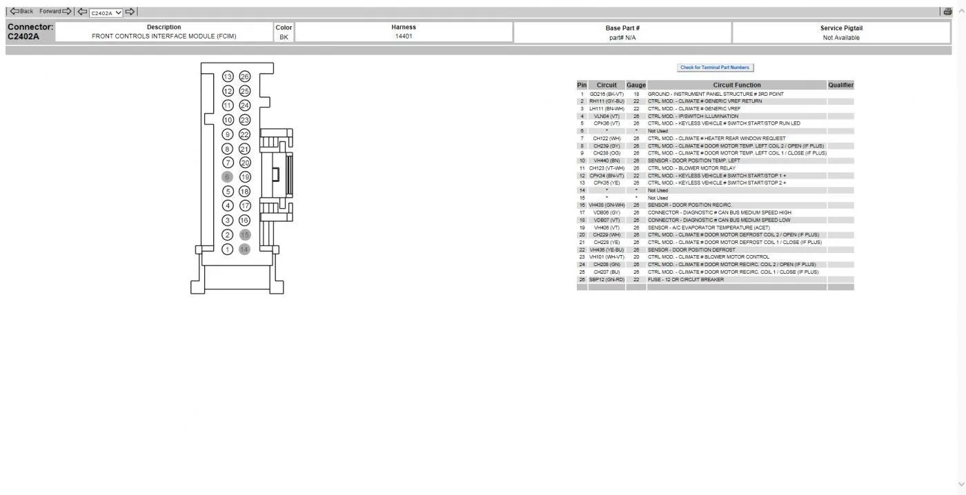Click the Circuit column header

607,85
